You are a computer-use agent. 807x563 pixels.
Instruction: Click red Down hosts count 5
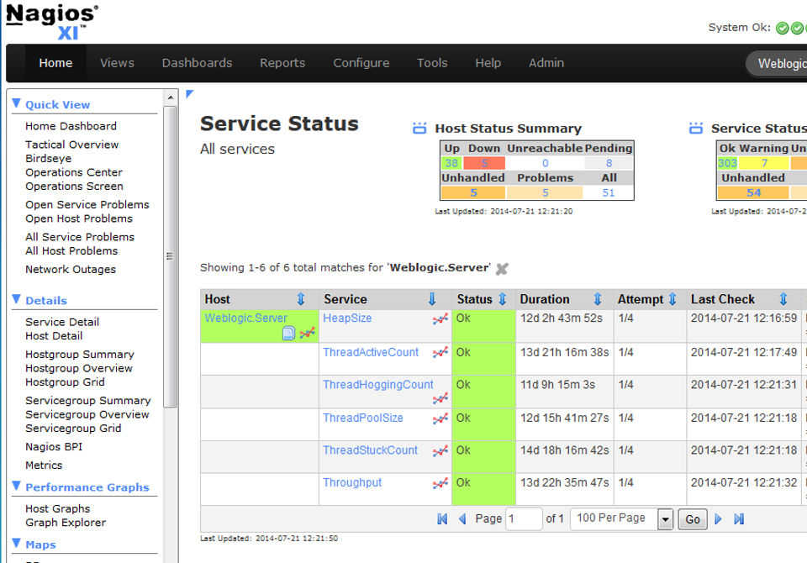point(484,163)
